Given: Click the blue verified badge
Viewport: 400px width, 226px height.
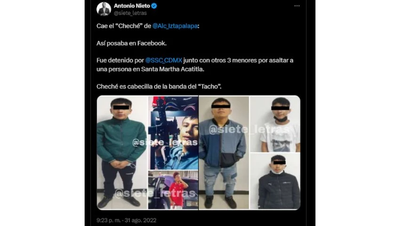Looking at the screenshot, I should coord(154,6).
